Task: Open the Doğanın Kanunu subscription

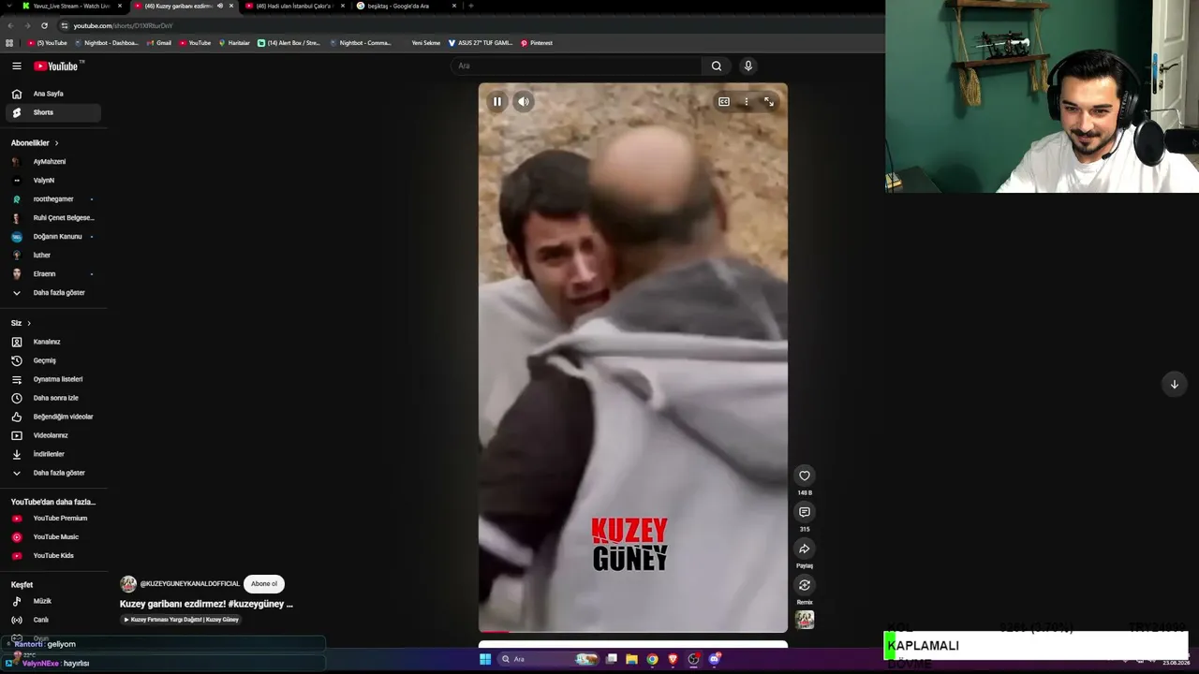Action: coord(53,236)
